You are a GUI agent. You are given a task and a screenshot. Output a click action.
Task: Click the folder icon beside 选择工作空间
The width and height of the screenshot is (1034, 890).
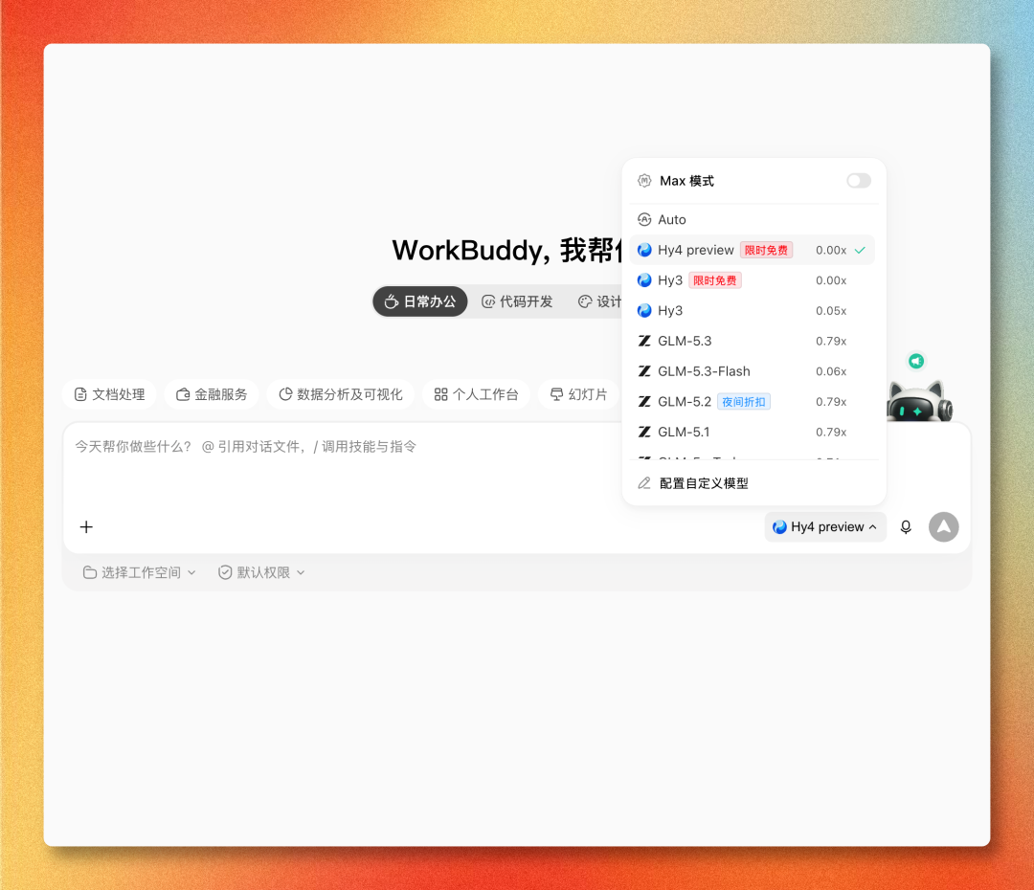pos(90,572)
